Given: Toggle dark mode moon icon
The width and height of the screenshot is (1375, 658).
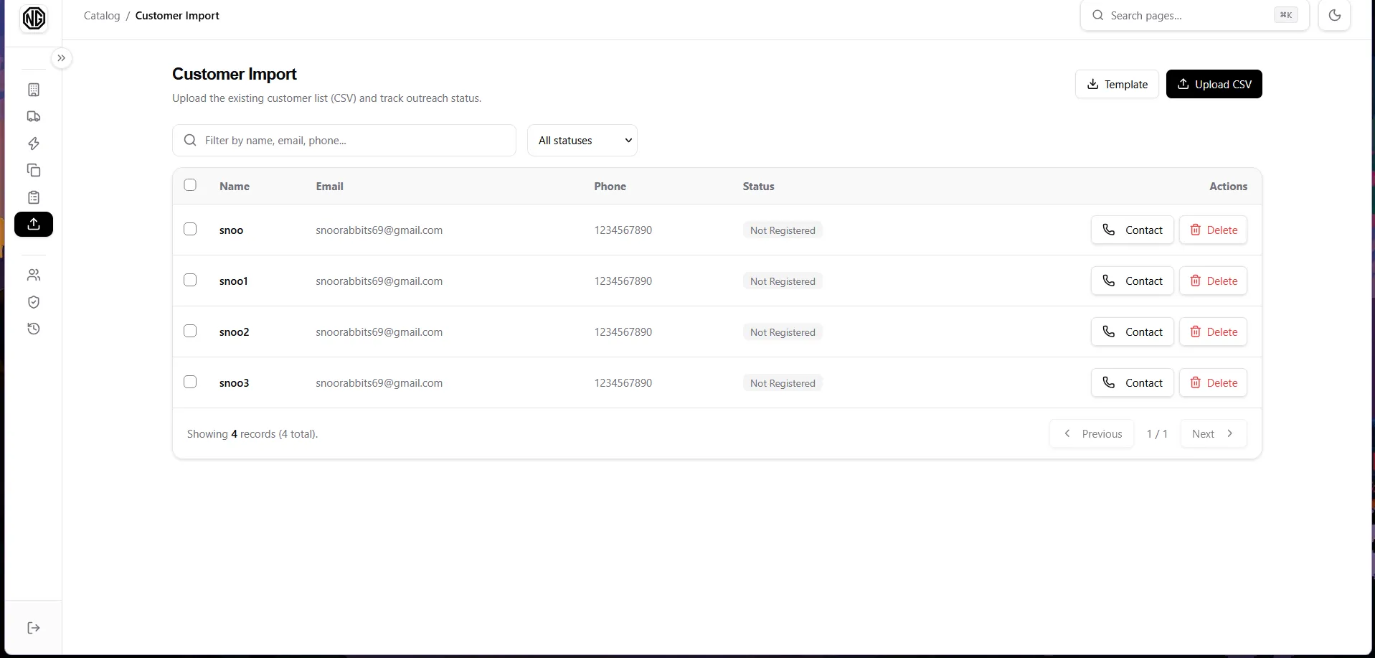Looking at the screenshot, I should tap(1335, 15).
